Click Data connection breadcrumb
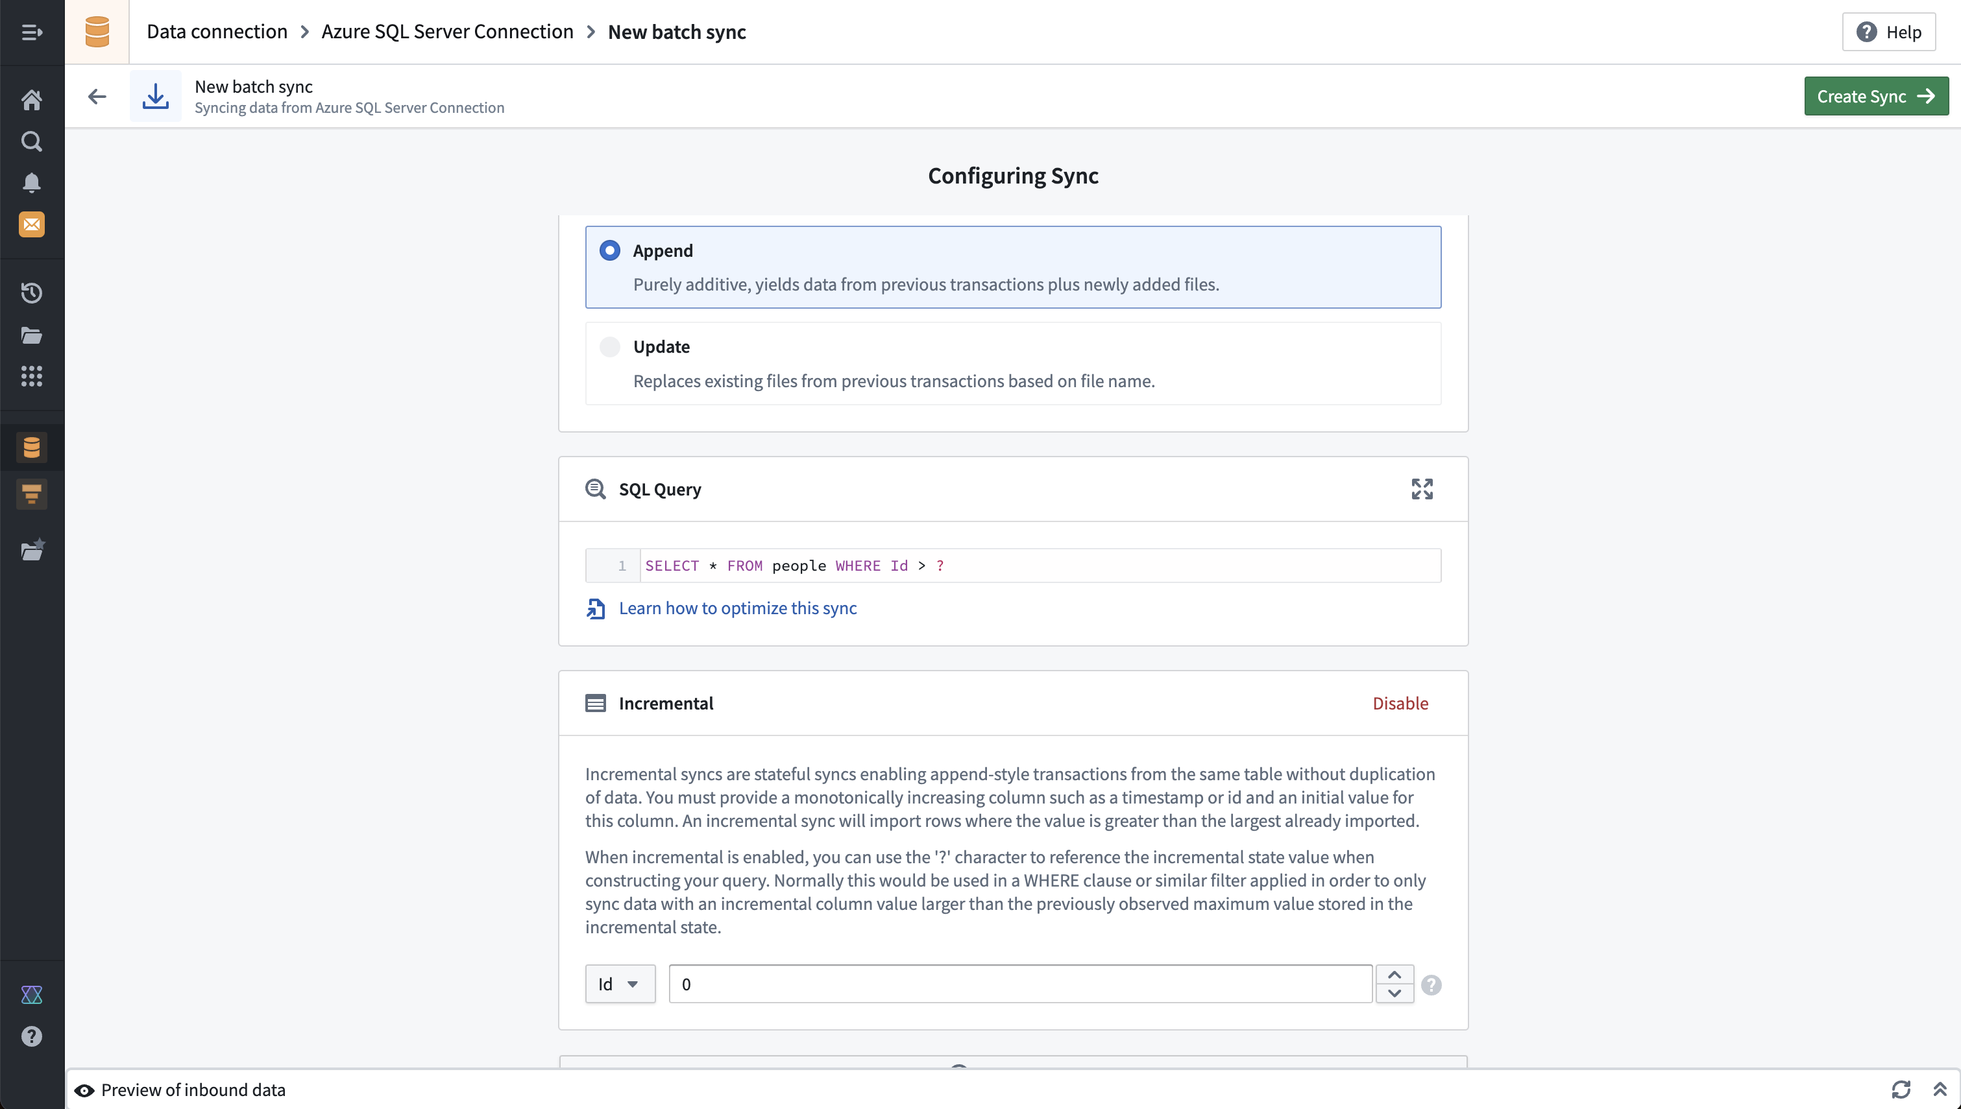Viewport: 1961px width, 1109px height. point(217,32)
